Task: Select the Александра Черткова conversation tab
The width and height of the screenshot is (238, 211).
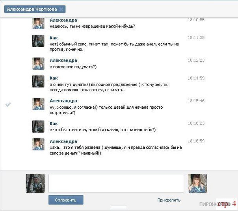Action: click(35, 9)
